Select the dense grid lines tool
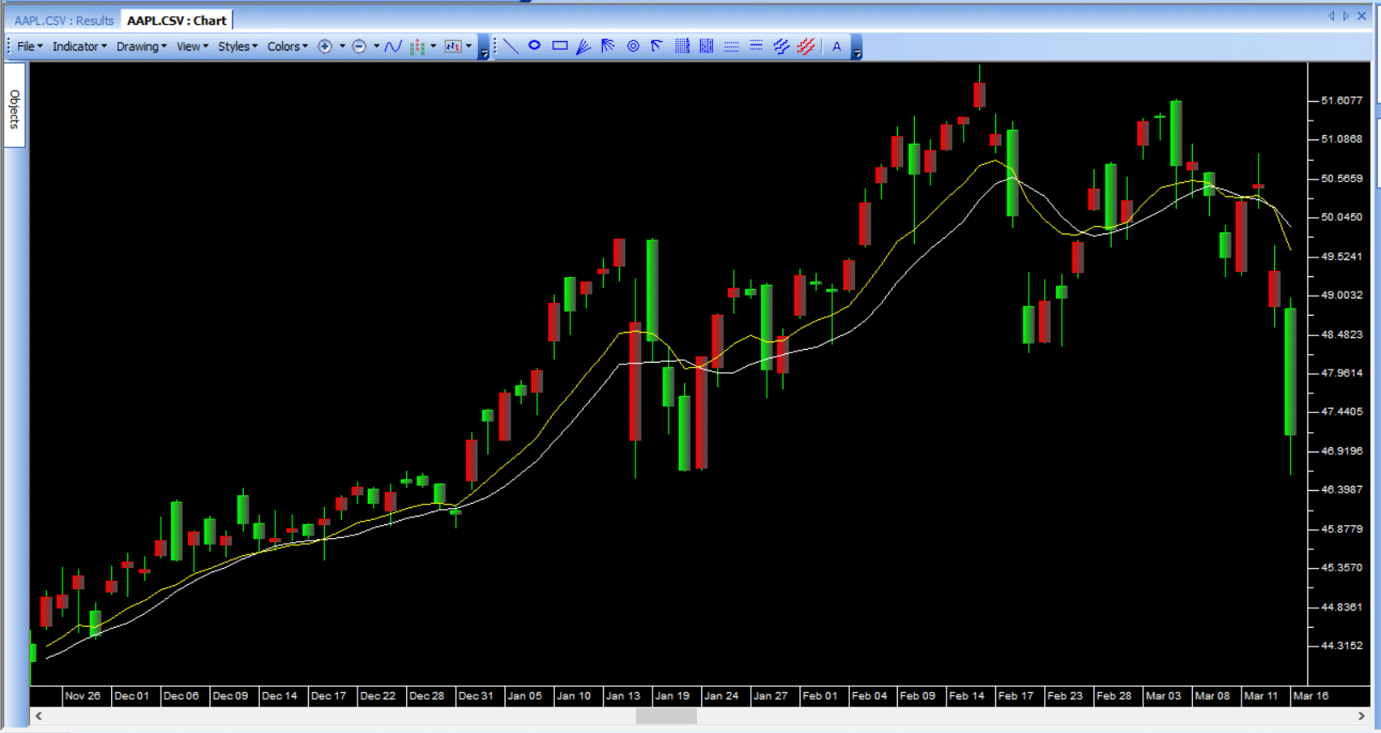 [x=682, y=46]
